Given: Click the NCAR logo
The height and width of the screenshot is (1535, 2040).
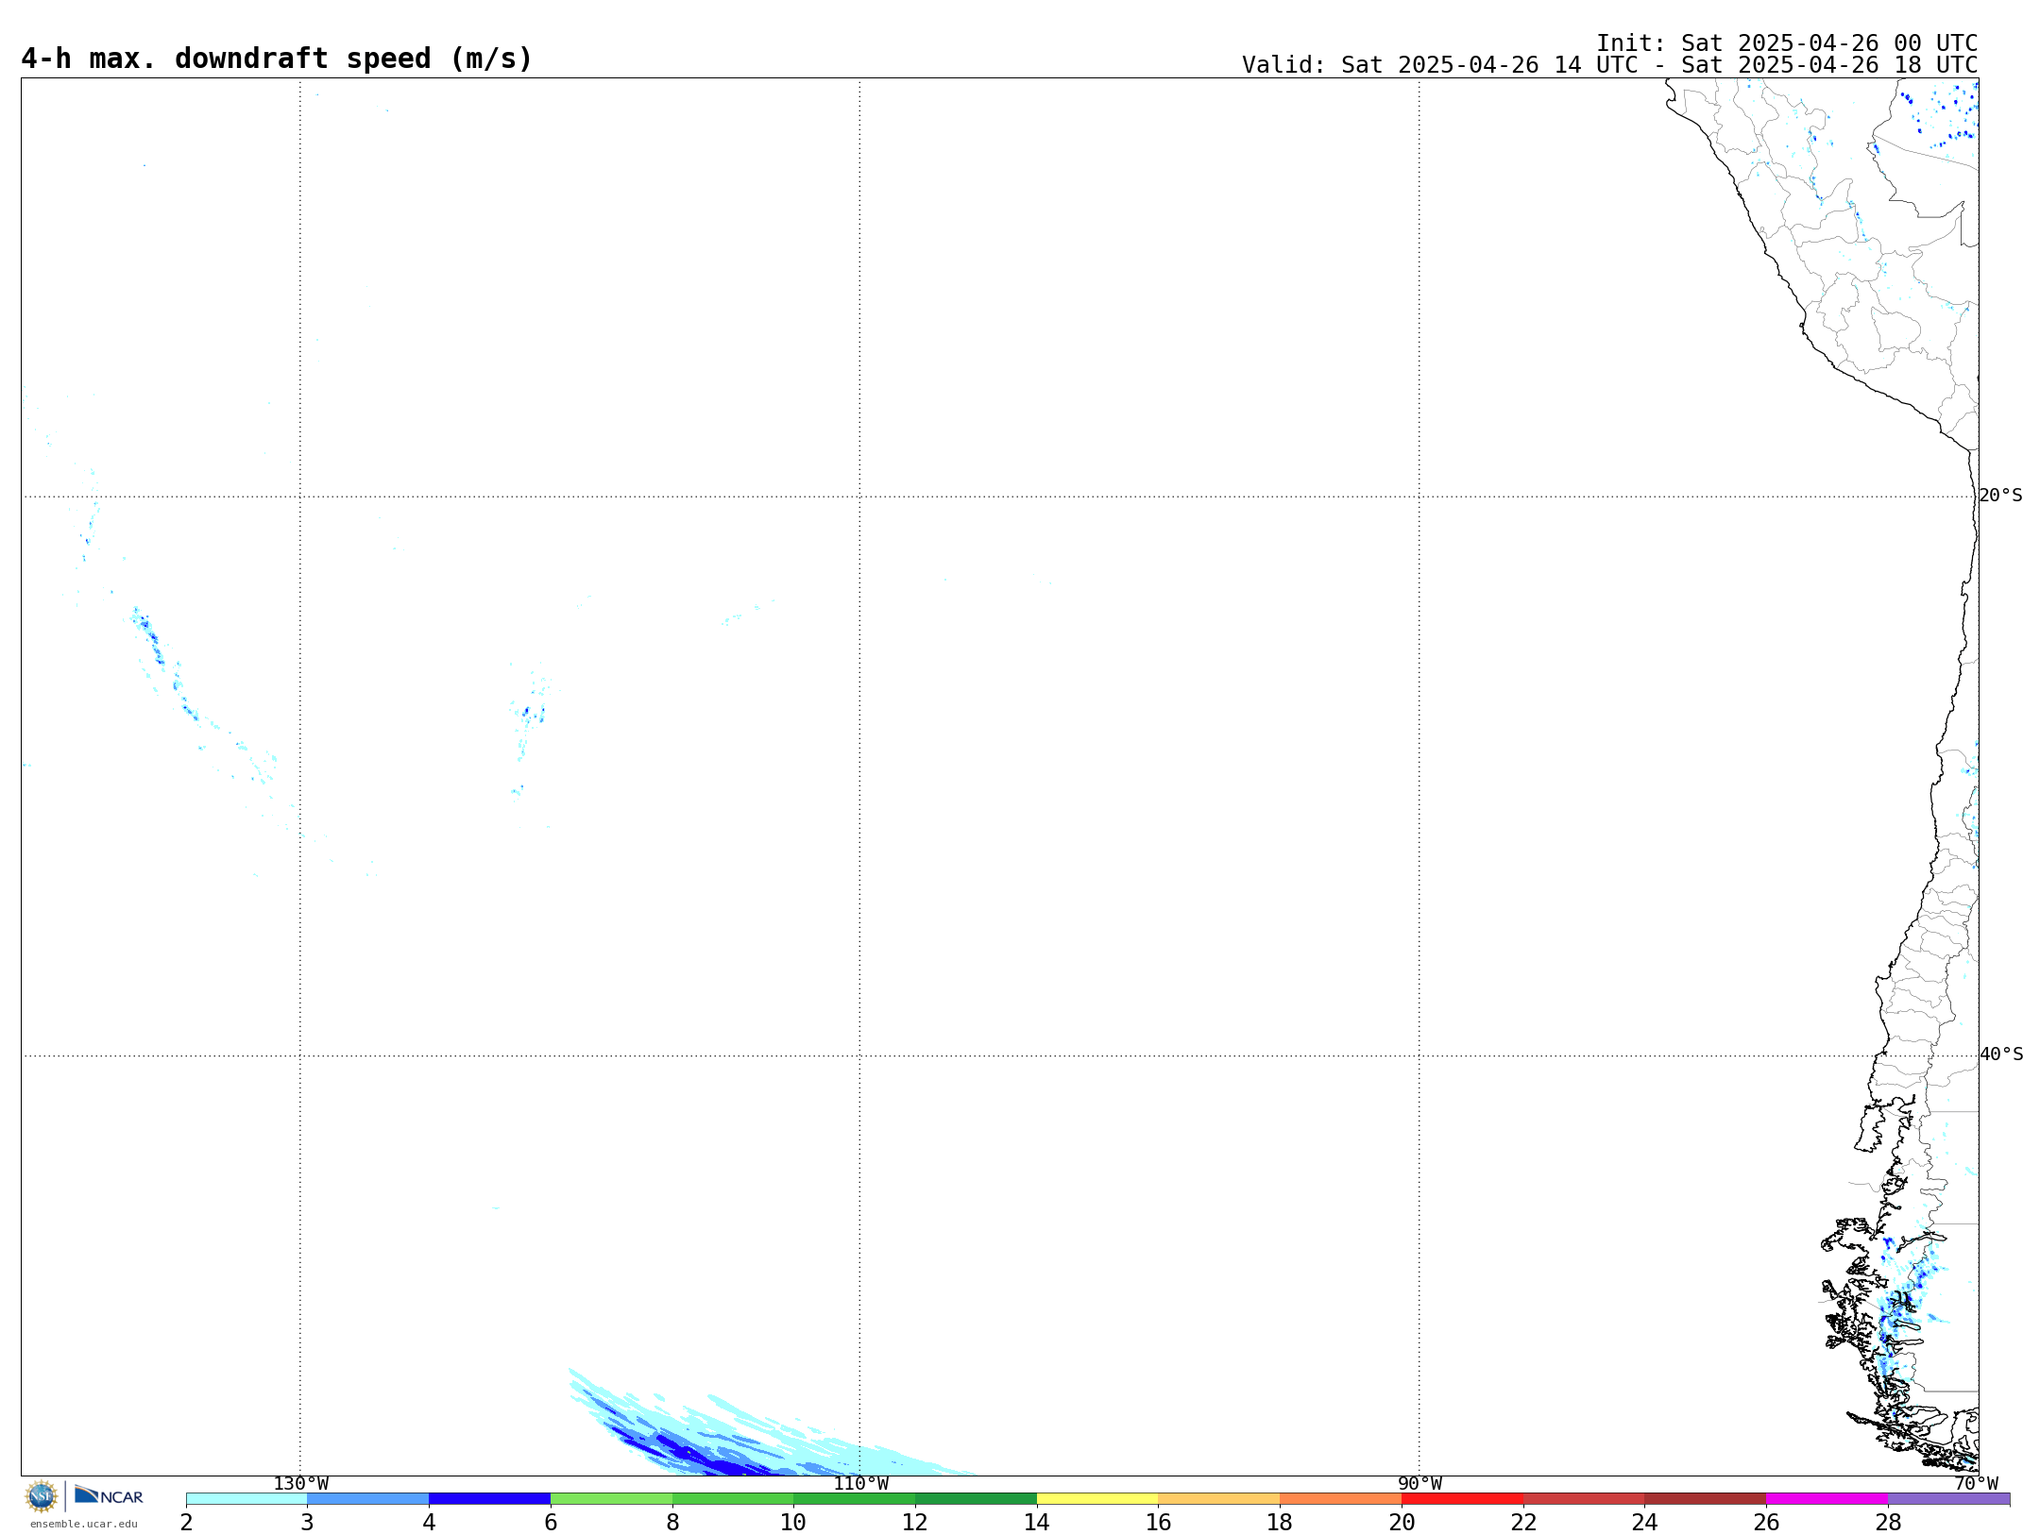Looking at the screenshot, I should pos(109,1495).
